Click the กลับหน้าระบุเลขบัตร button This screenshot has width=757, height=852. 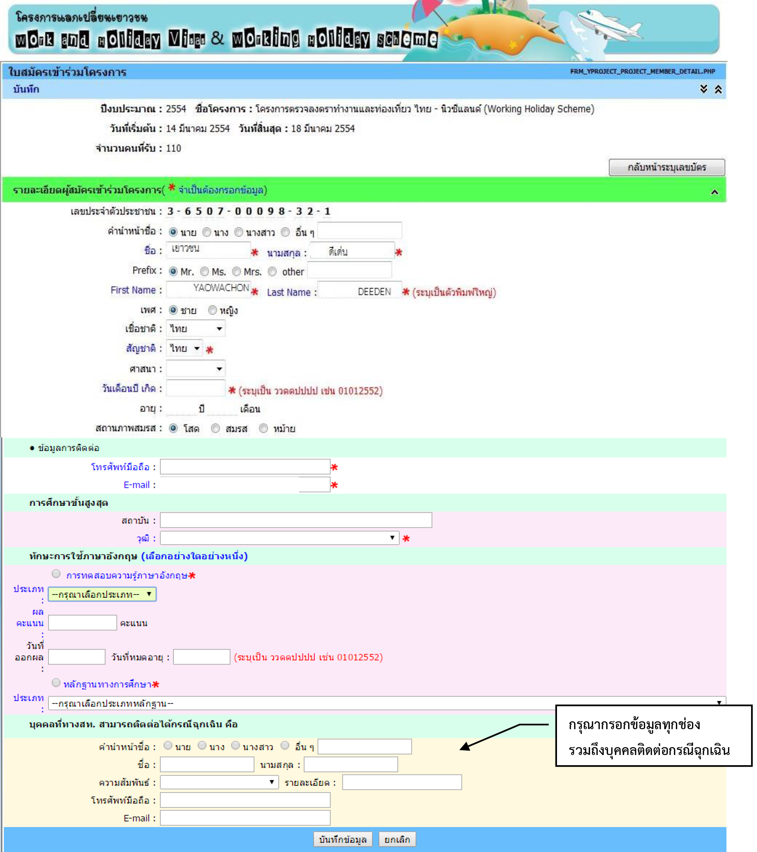pyautogui.click(x=666, y=167)
